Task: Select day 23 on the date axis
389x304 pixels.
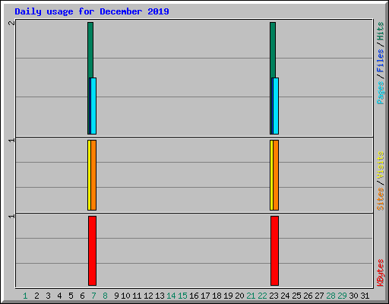Action: coord(274,296)
